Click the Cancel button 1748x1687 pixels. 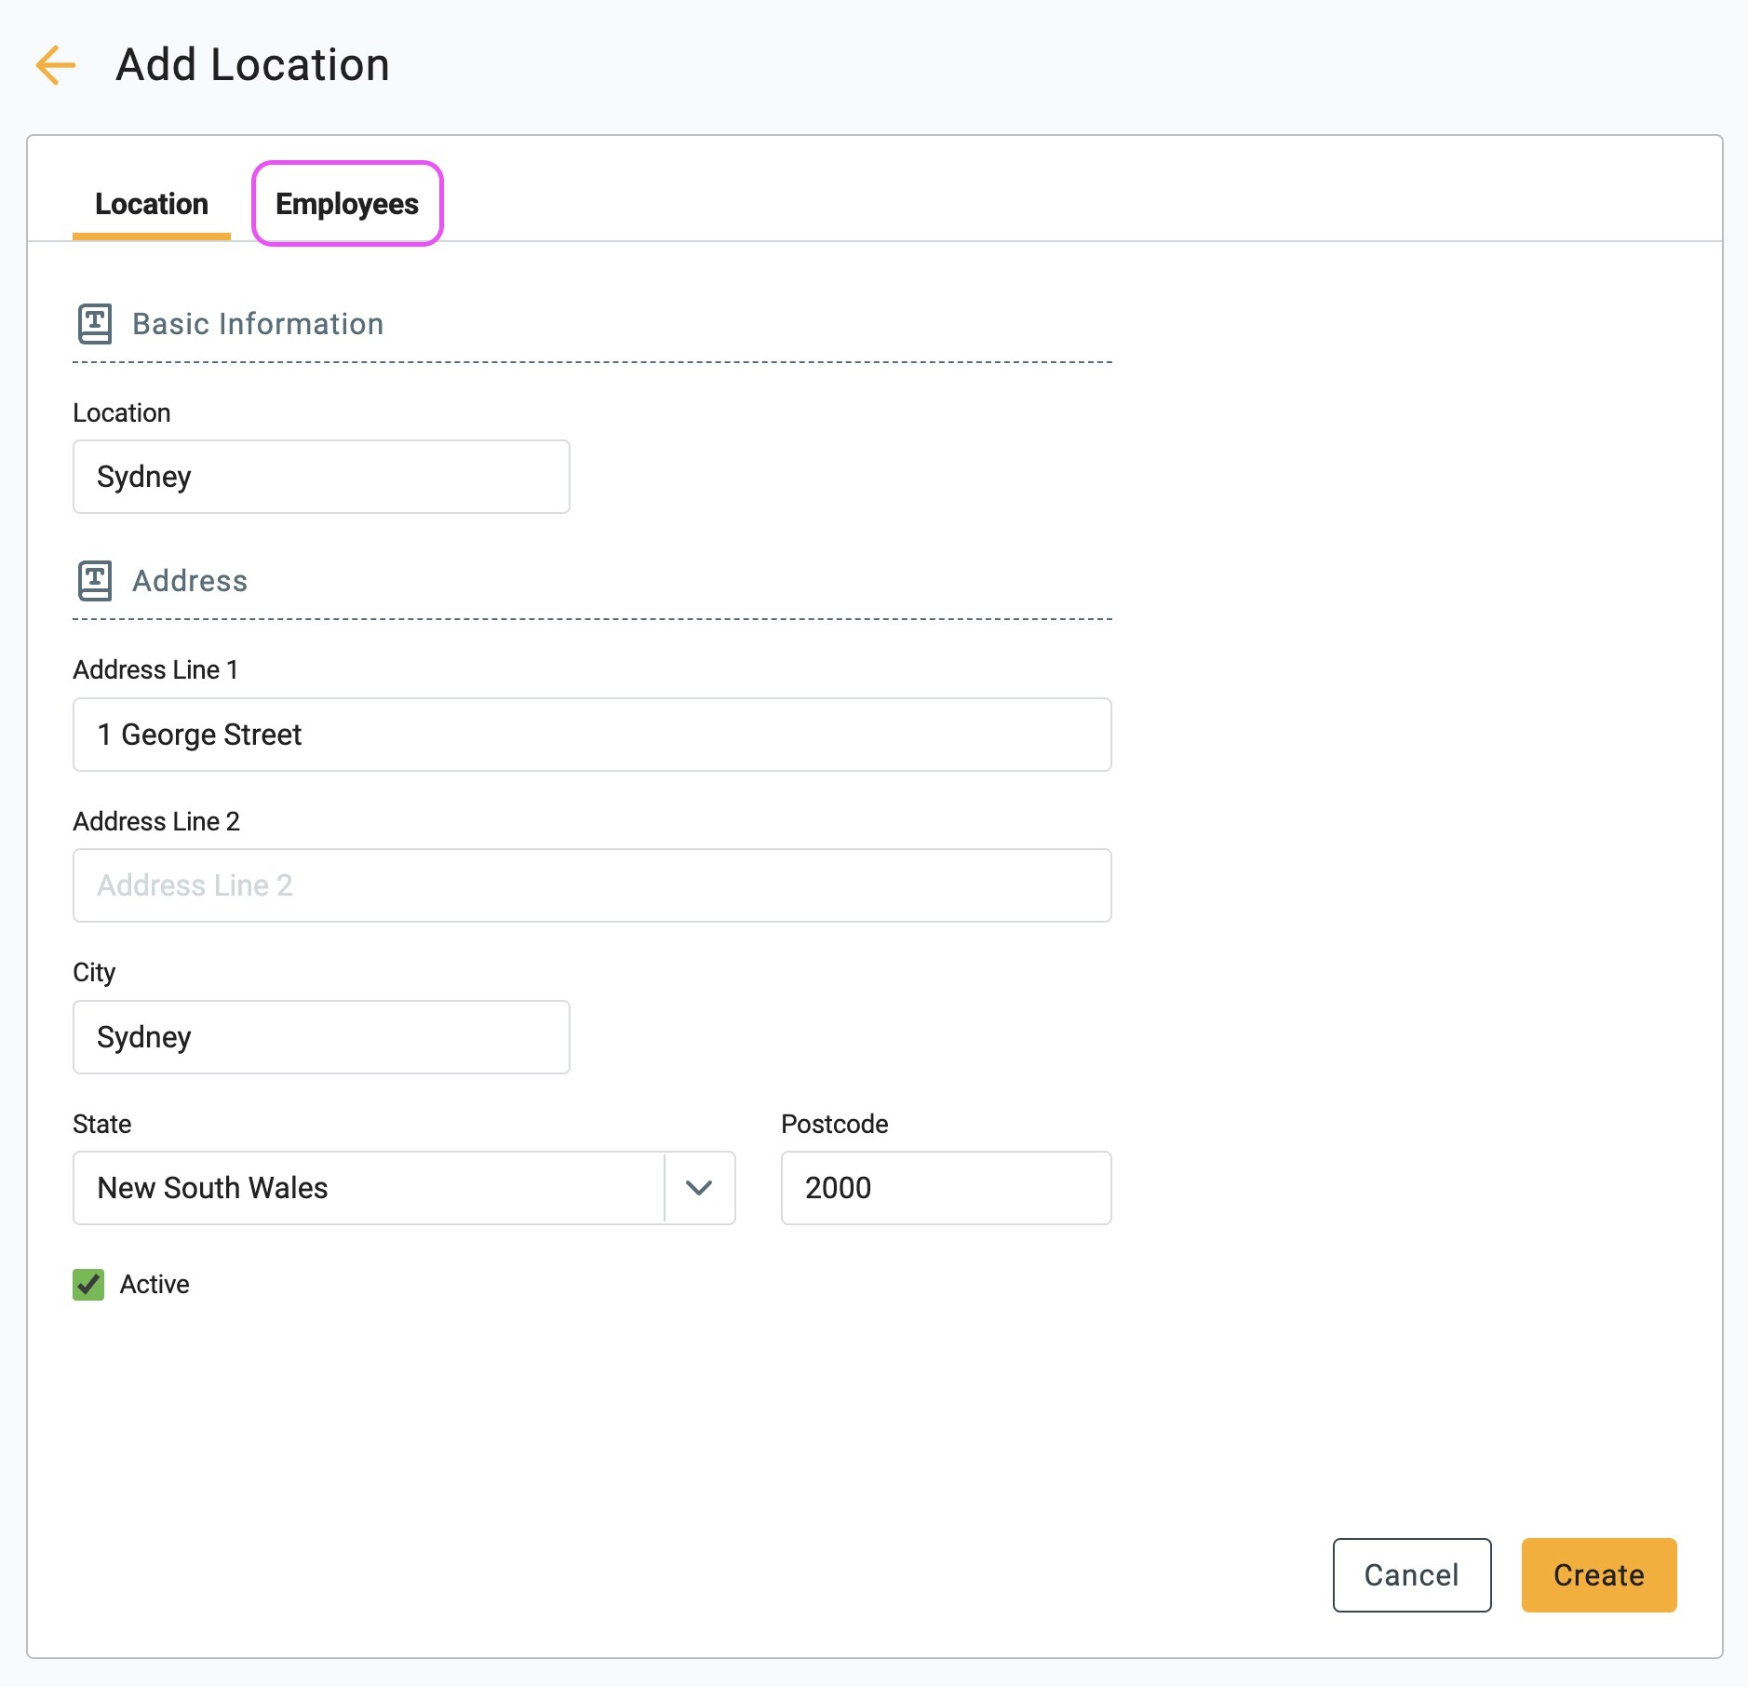(1411, 1575)
